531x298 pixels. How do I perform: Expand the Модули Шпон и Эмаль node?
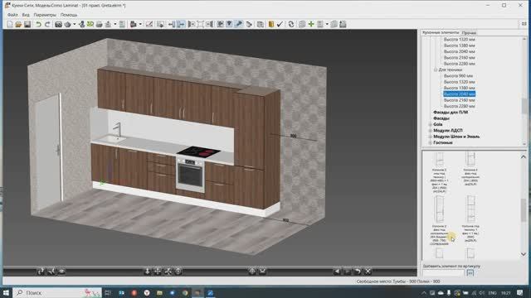click(430, 137)
